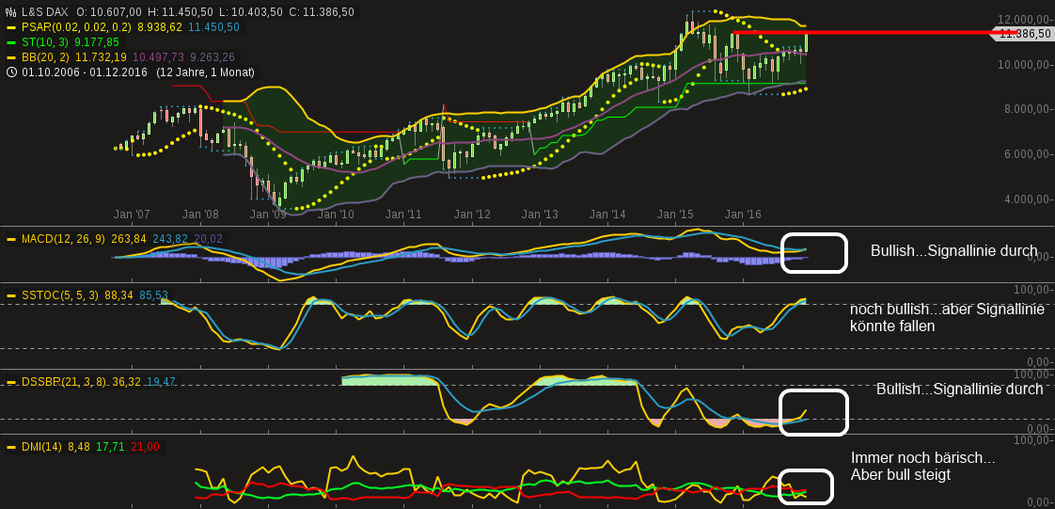
Task: Click the green DMI value 17,71
Action: pos(111,447)
